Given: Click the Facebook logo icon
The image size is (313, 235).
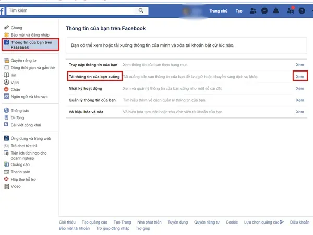Looking at the screenshot, I should (x=2, y=11).
